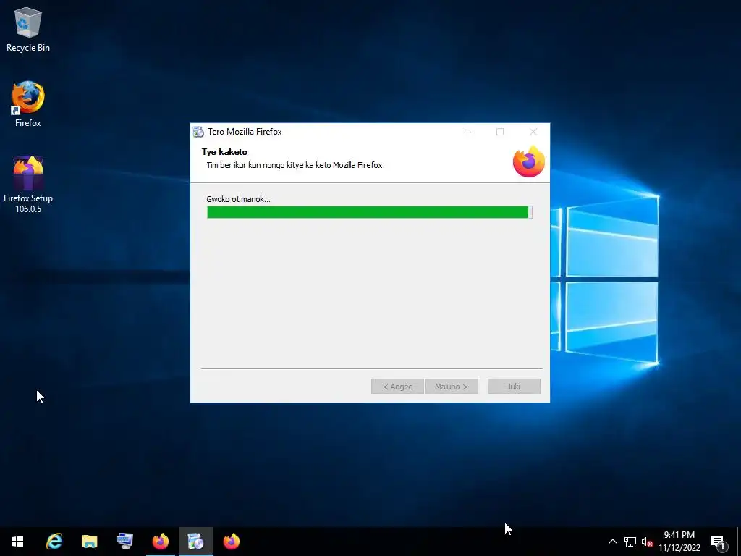Click the first Firefox taskbar icon

pos(160,542)
